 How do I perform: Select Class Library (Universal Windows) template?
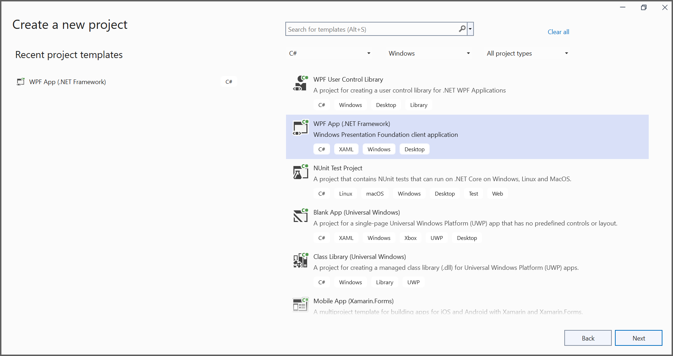point(467,270)
